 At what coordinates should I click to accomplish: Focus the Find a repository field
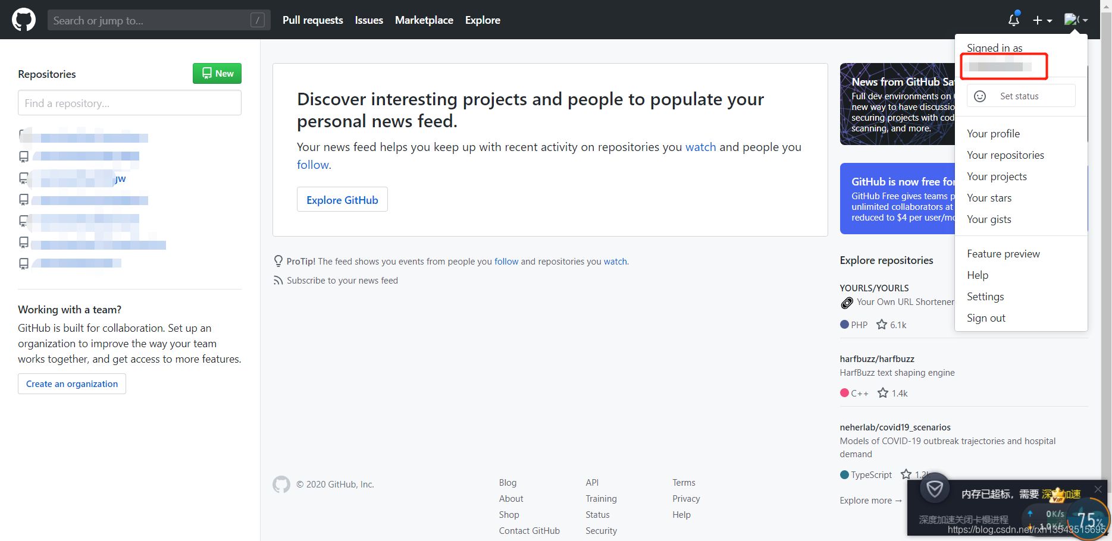[130, 103]
